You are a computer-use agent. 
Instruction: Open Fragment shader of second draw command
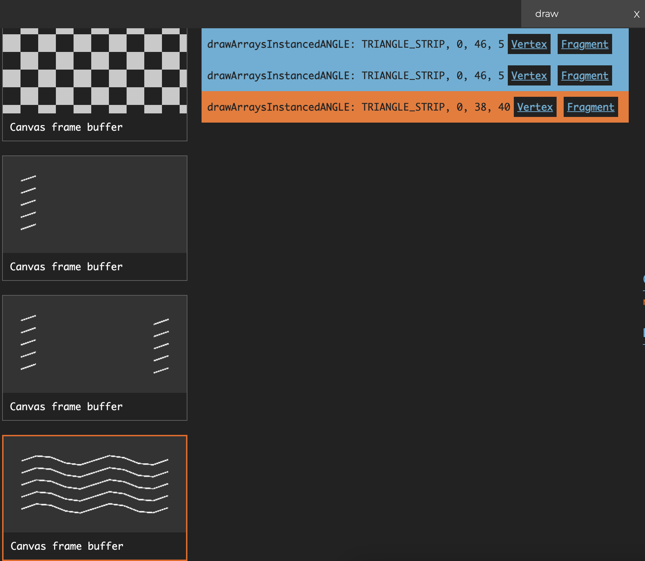pos(585,76)
